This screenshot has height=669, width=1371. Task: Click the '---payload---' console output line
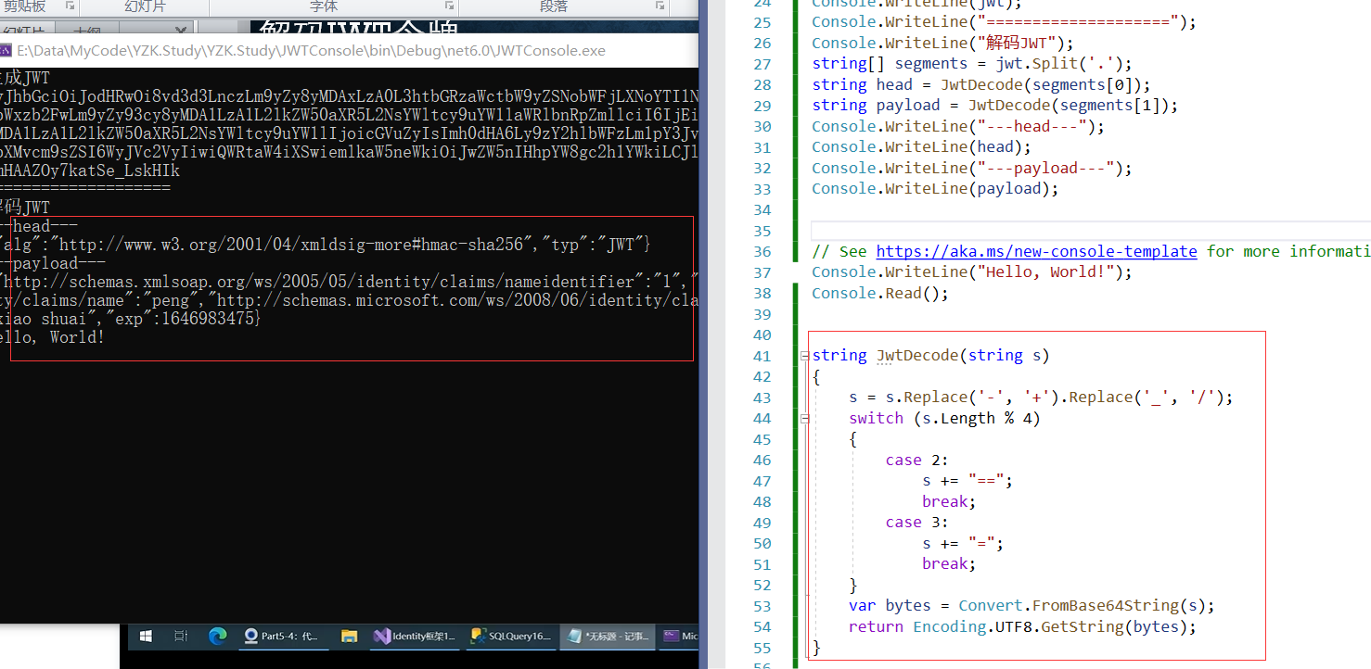tap(53, 263)
